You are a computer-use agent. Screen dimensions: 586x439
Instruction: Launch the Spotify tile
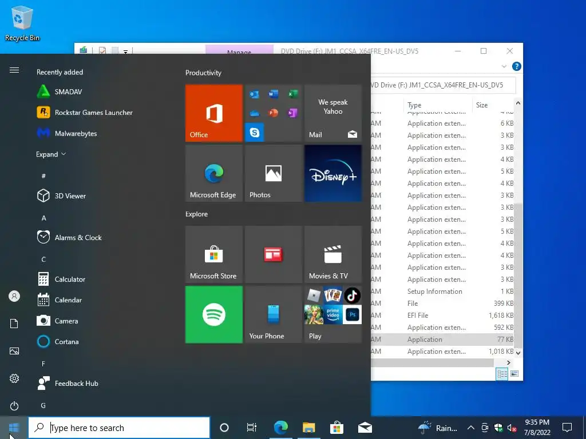214,314
